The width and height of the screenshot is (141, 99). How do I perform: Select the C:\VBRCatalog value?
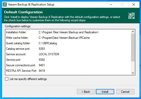coord(48,43)
